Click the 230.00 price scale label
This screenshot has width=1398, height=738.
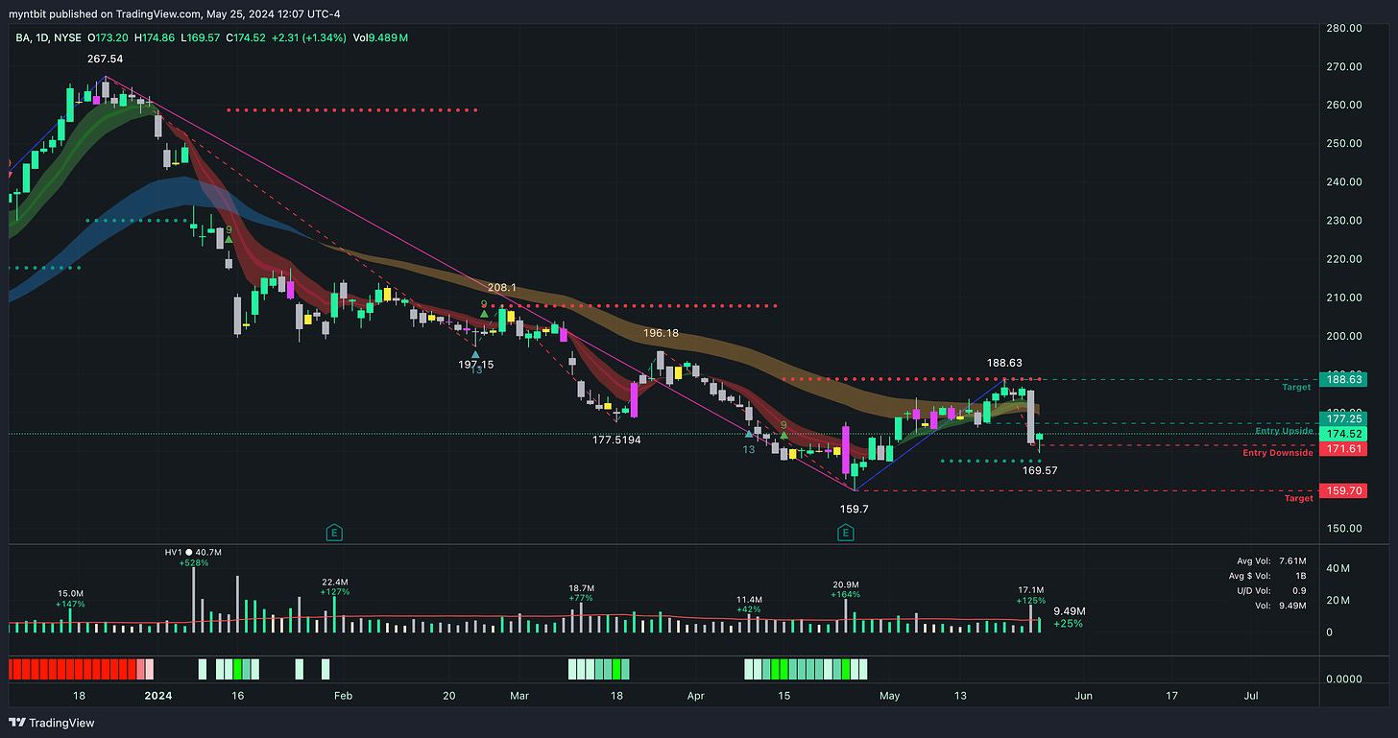[1344, 220]
